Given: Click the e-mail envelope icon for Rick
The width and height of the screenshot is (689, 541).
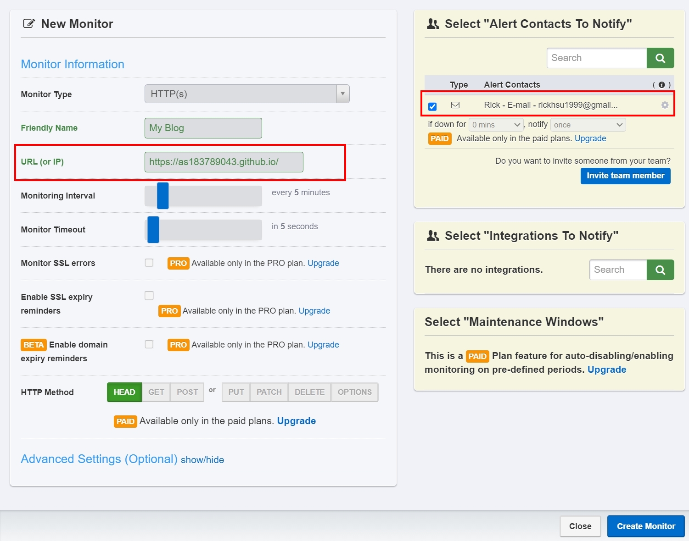Looking at the screenshot, I should tap(455, 105).
